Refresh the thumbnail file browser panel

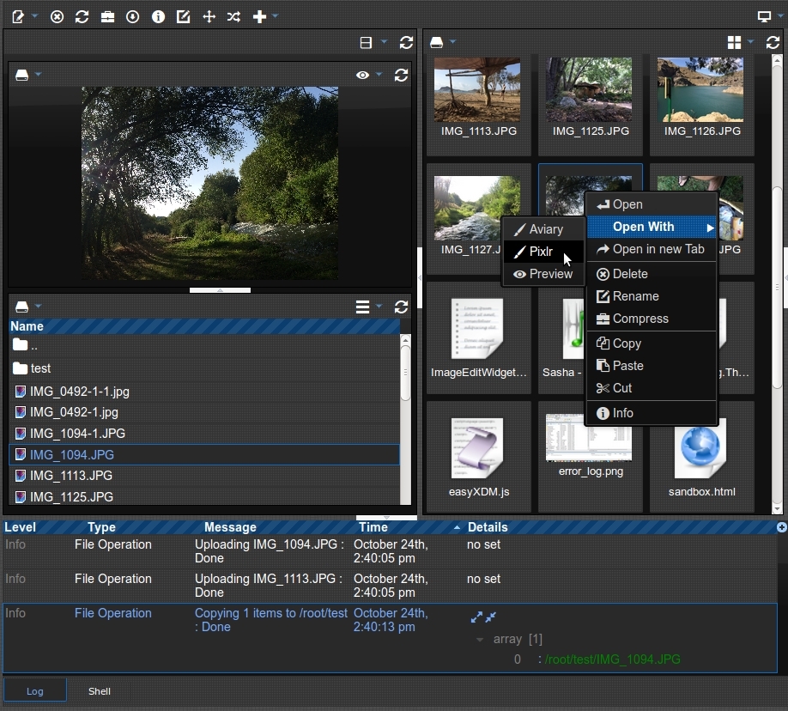pyautogui.click(x=773, y=42)
